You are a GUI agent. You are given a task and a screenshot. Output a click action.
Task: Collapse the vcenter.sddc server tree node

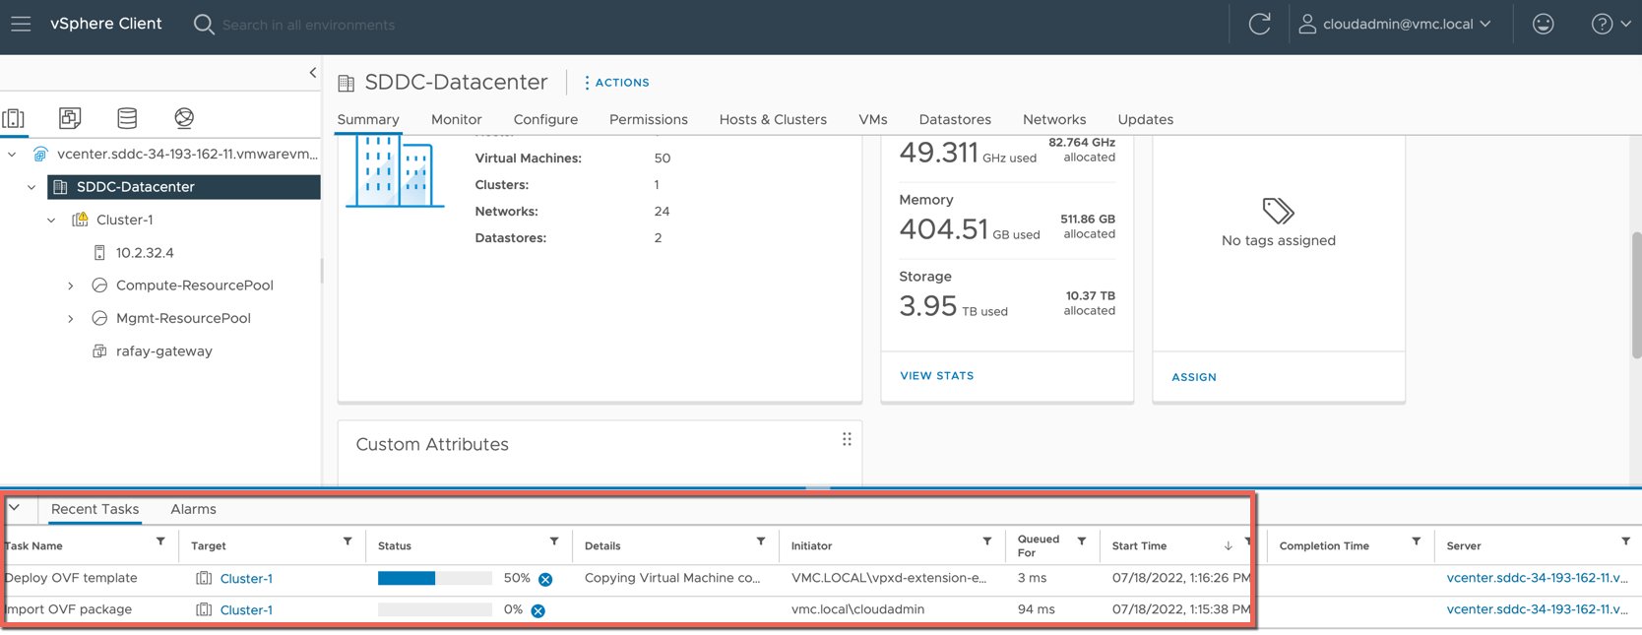click(12, 155)
